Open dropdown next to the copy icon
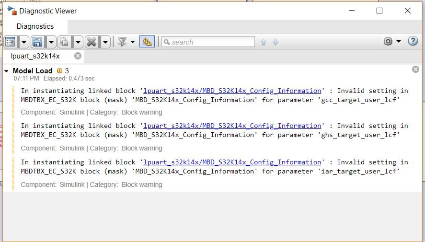Screen dimensions: 425x242 [78, 42]
